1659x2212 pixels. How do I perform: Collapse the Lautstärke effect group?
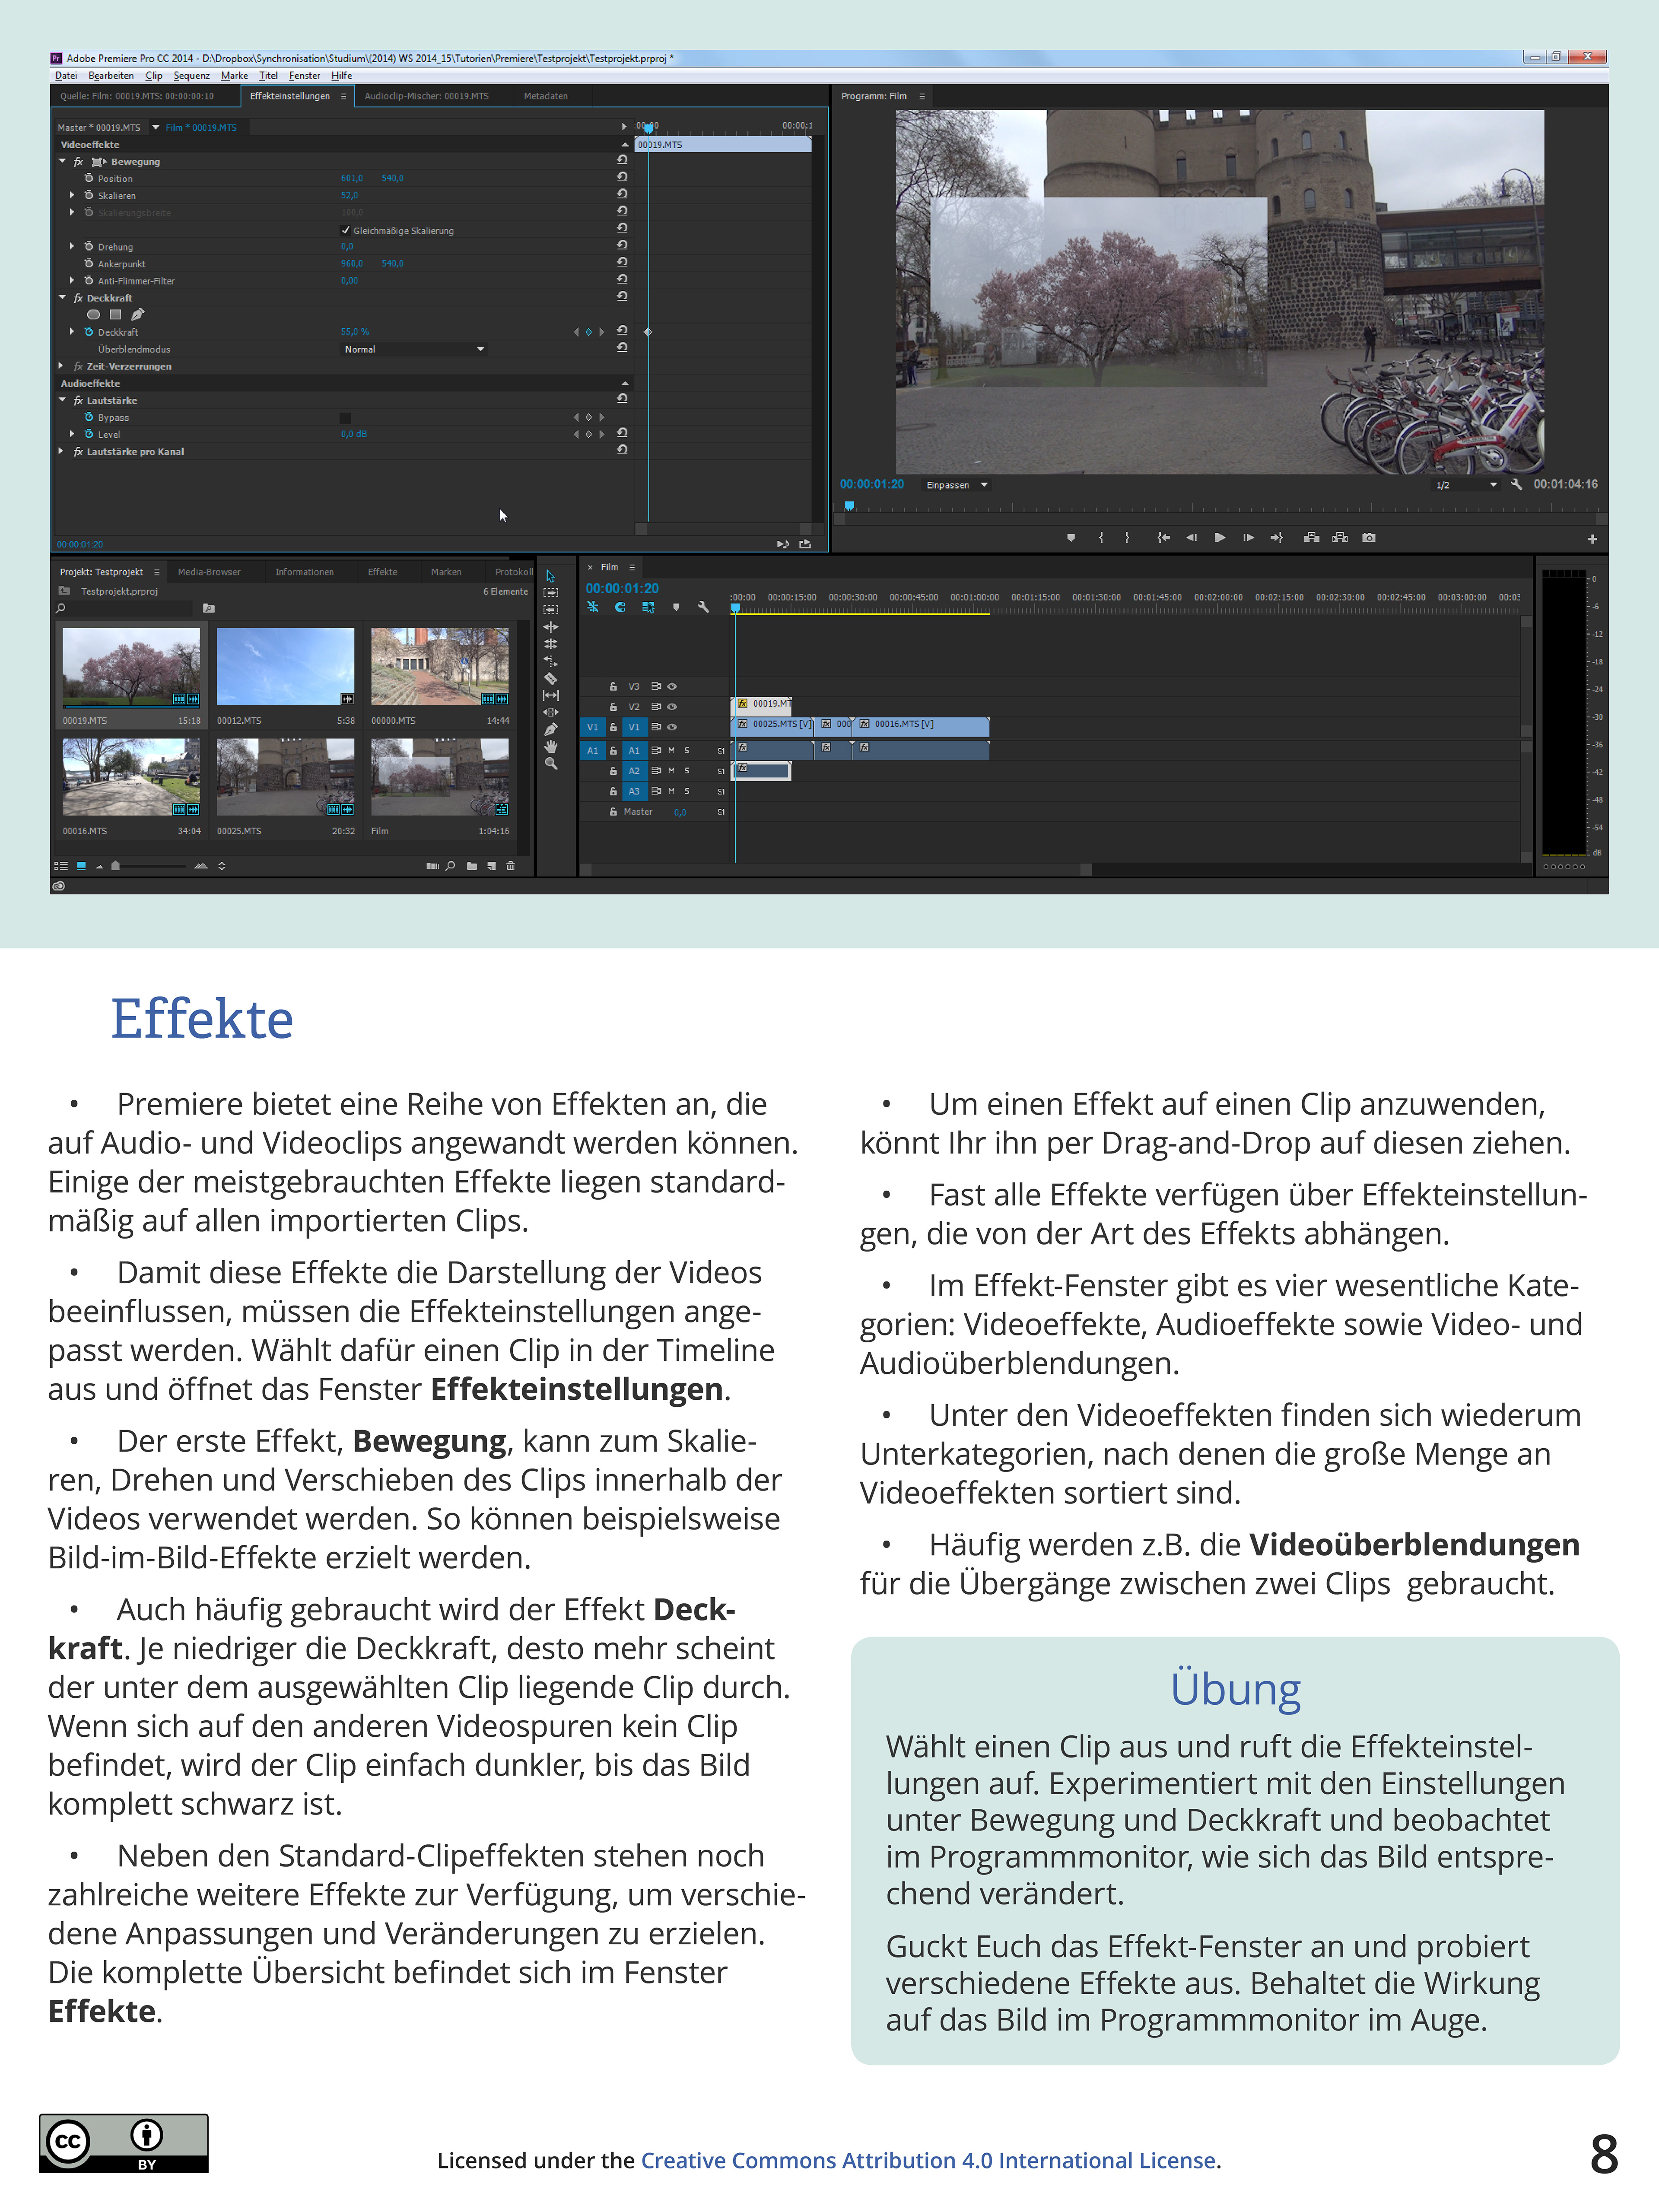[x=63, y=400]
